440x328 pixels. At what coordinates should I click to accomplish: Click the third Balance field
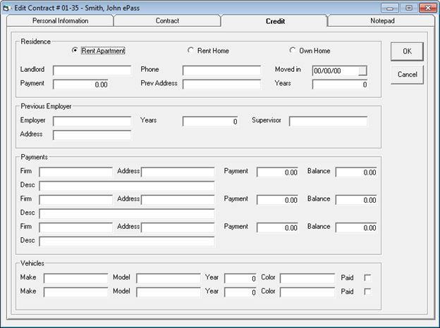(x=356, y=228)
